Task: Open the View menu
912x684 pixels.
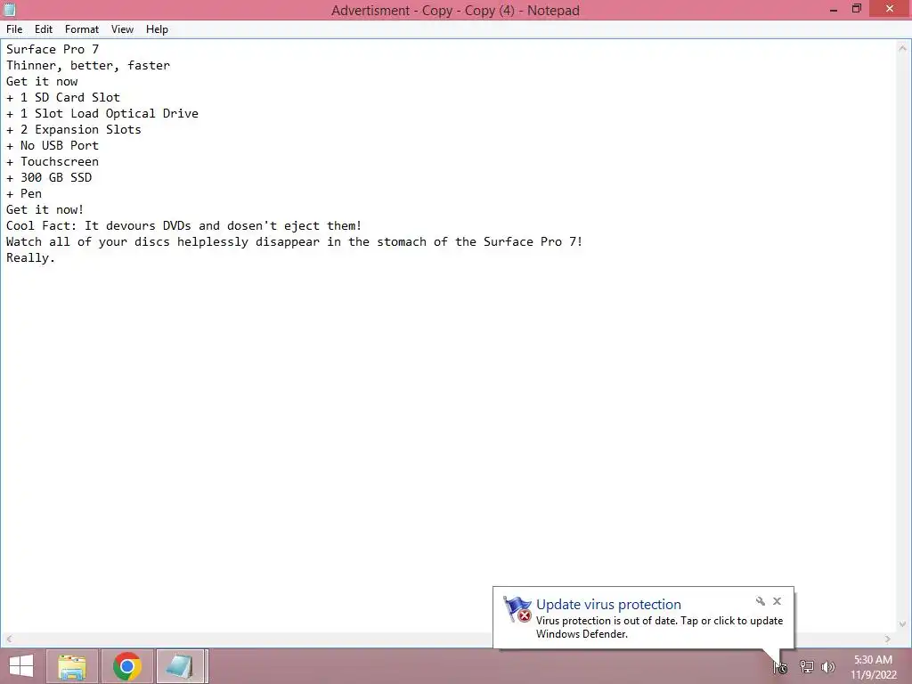Action: [122, 29]
